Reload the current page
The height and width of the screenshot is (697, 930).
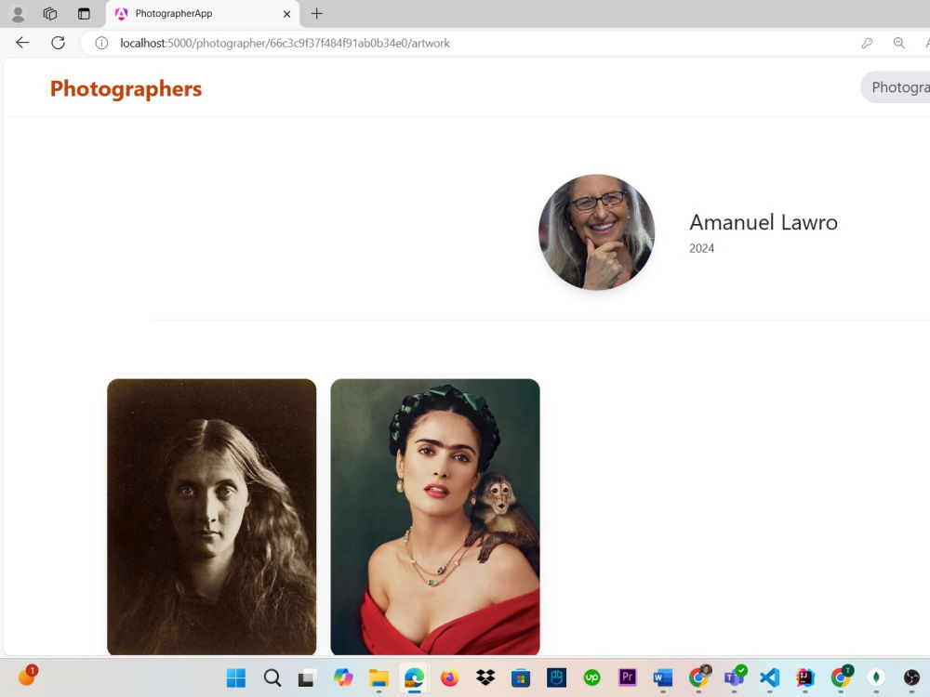coord(58,43)
